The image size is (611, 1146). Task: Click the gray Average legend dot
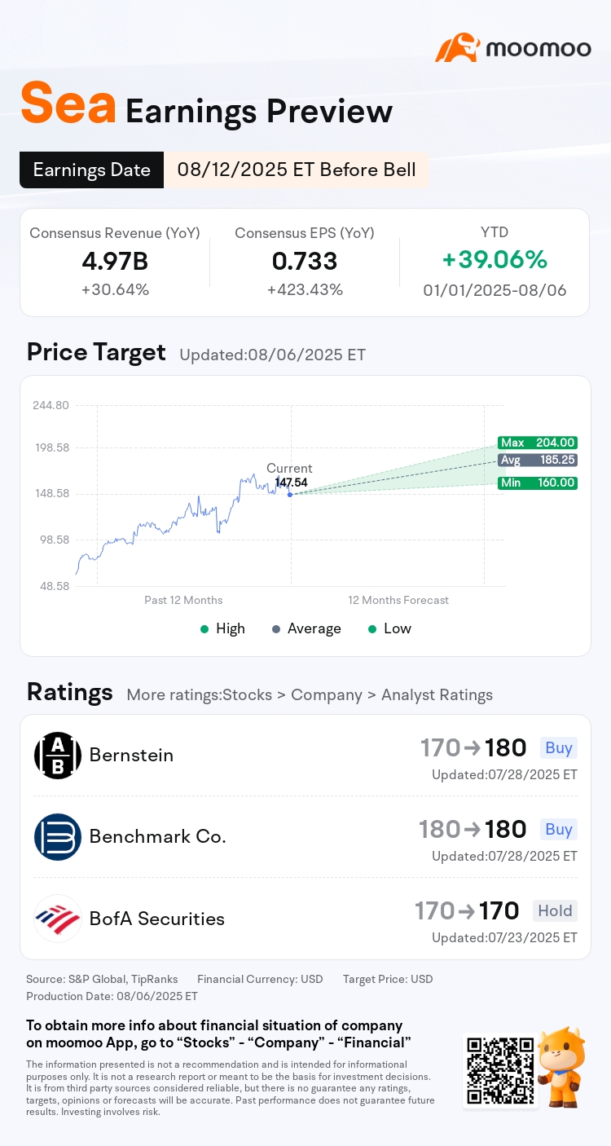(x=276, y=628)
